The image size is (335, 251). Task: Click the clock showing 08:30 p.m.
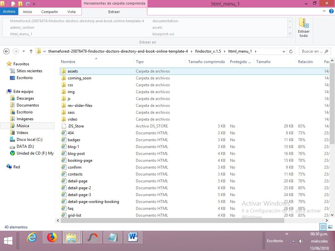click(x=319, y=234)
